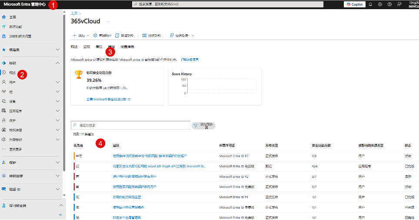Expand the 验证 ID chevron
The width and height of the screenshot is (419, 220).
coord(57,189)
